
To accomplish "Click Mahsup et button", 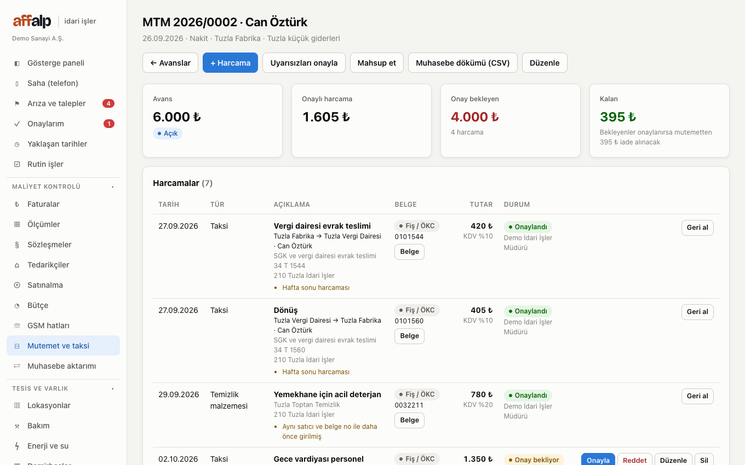I will 377,63.
